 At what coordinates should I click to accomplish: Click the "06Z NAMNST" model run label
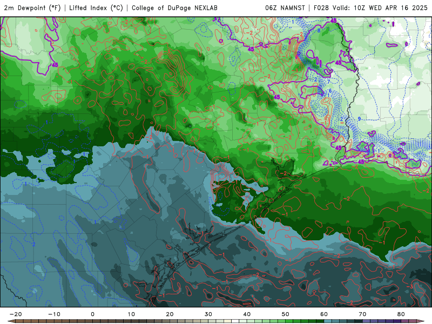pyautogui.click(x=285, y=8)
